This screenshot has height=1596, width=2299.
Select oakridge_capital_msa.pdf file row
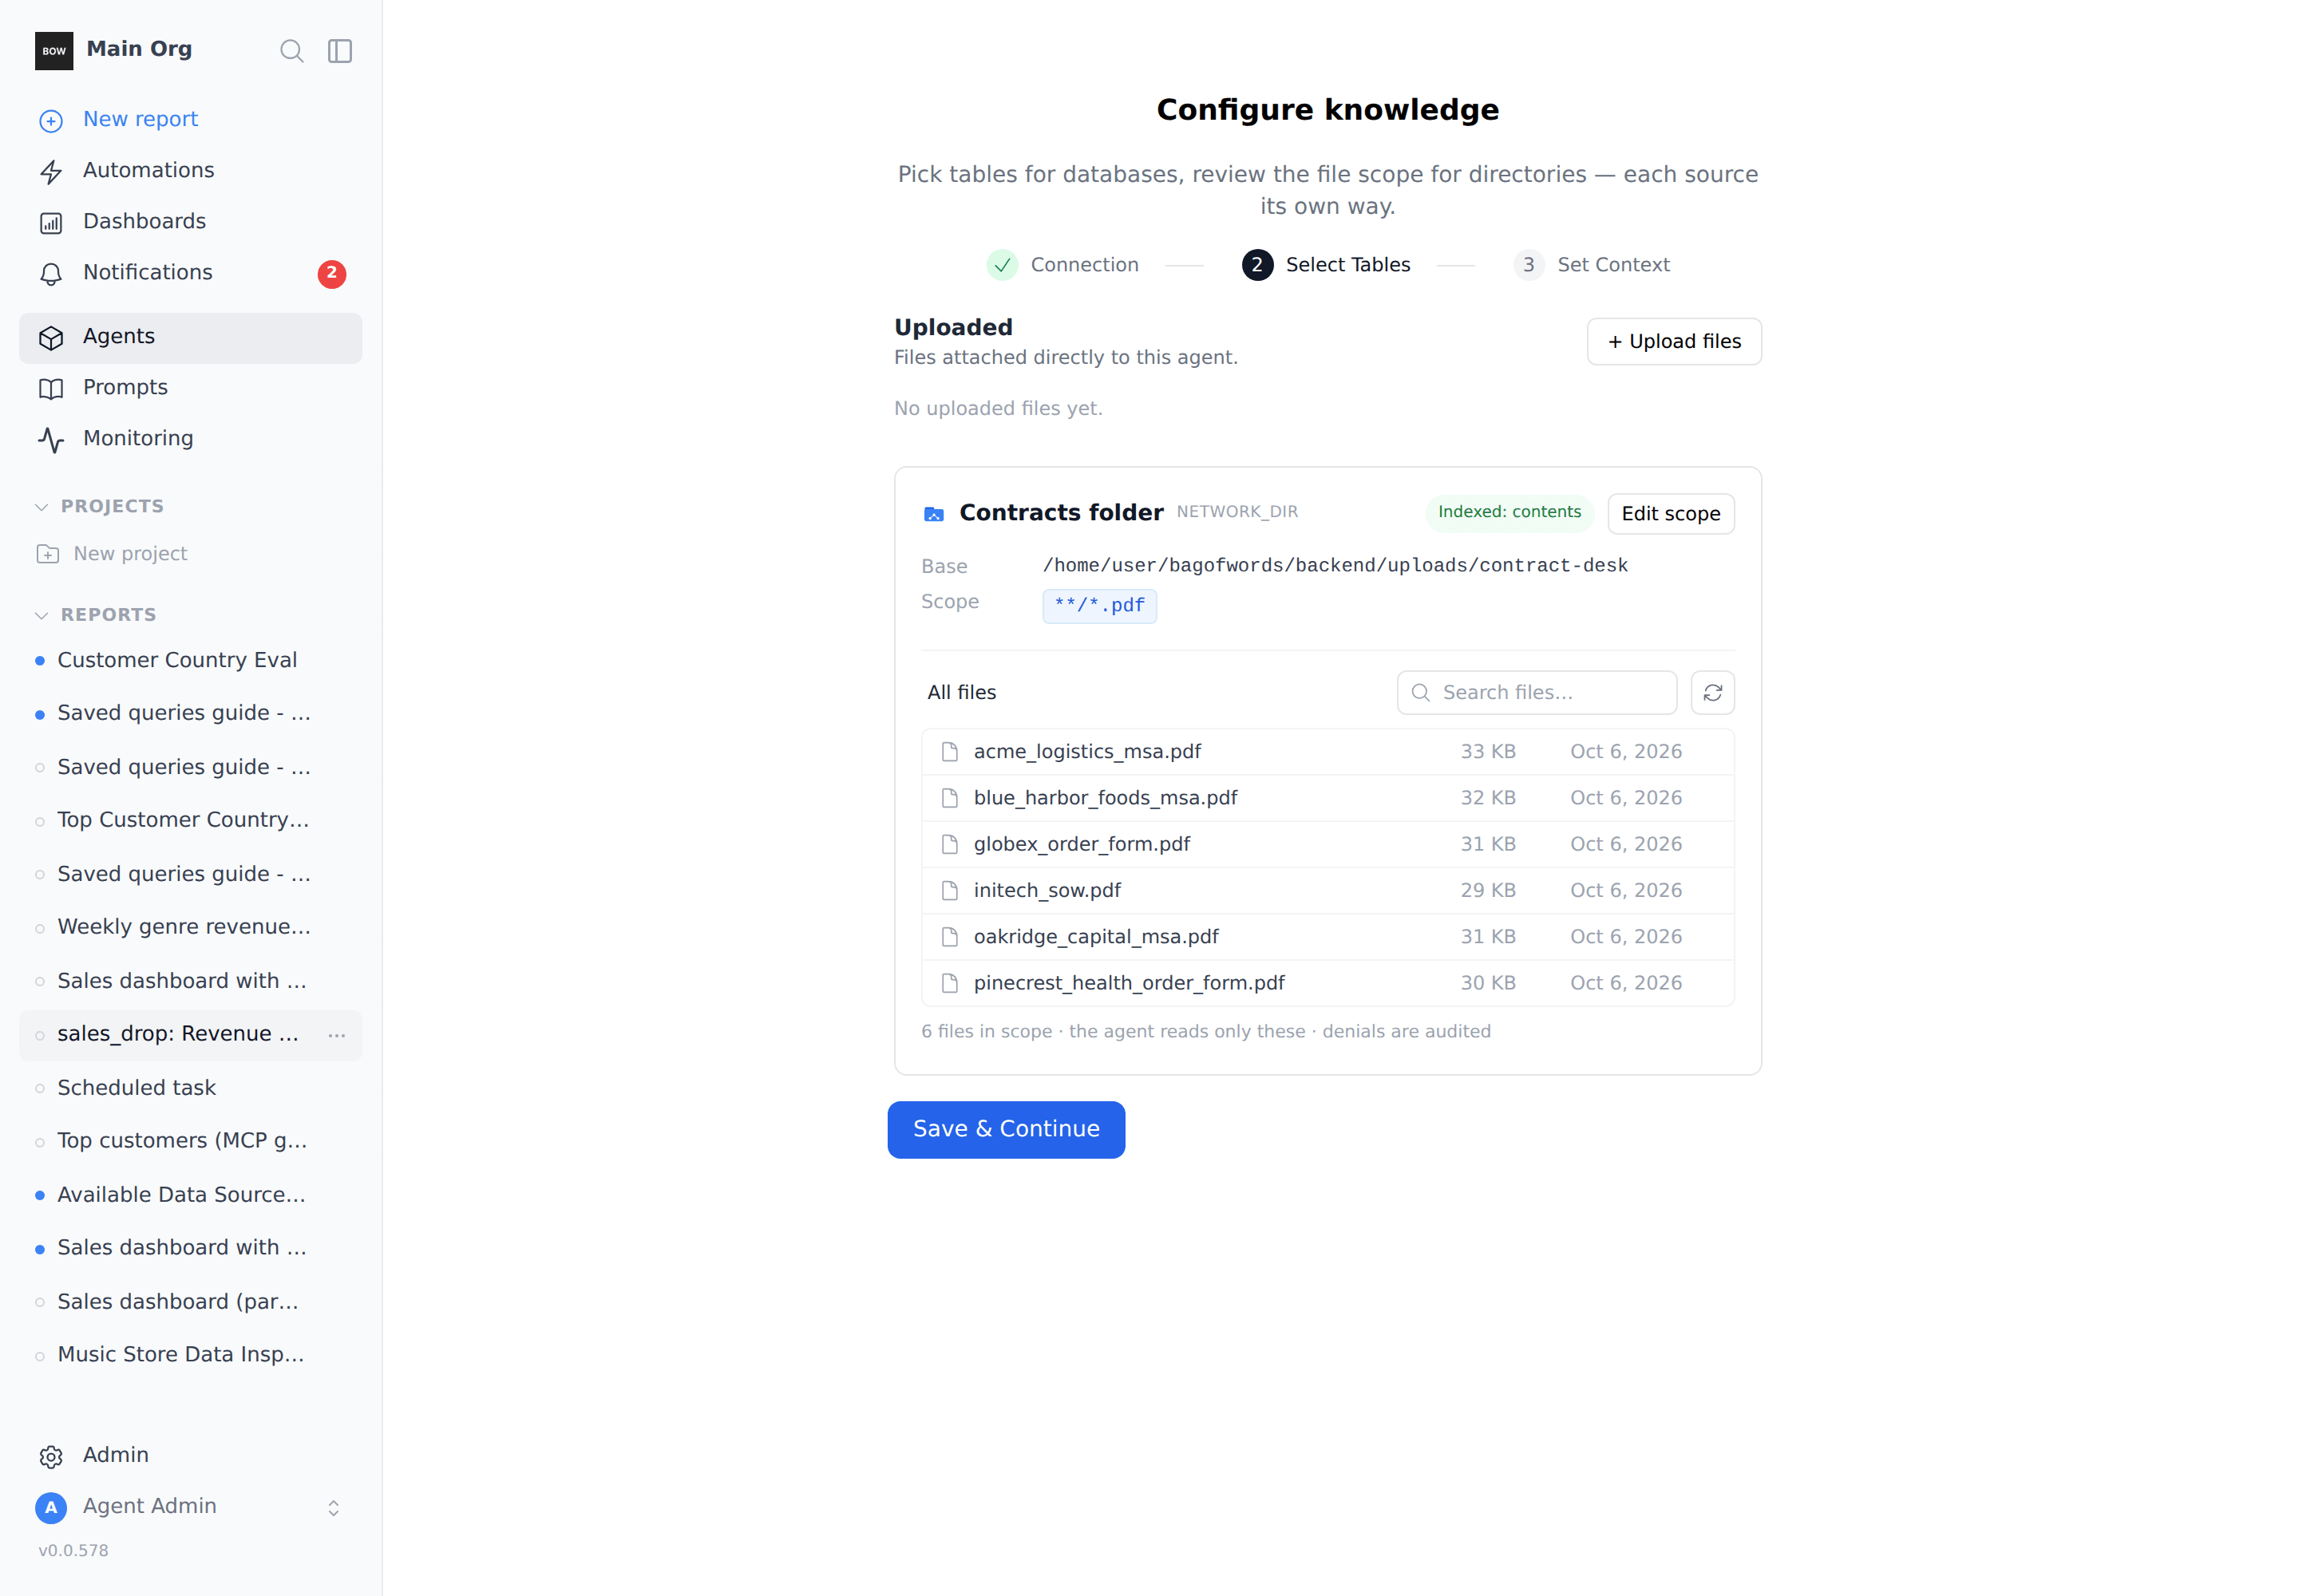[1328, 937]
